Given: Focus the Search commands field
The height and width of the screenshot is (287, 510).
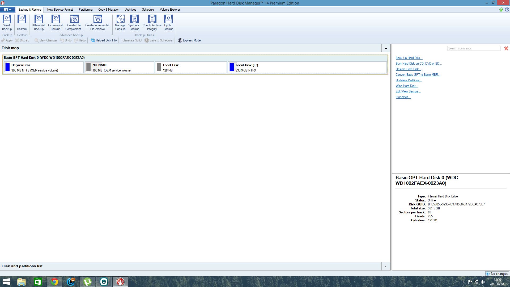Looking at the screenshot, I should click(474, 48).
